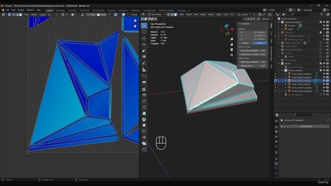The image size is (331, 186).
Task: Click the viewport pan hand icon
Action: tap(232, 44)
